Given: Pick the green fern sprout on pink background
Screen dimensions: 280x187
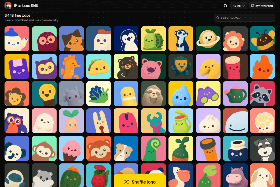Looking at the screenshot, I should click(x=153, y=148).
